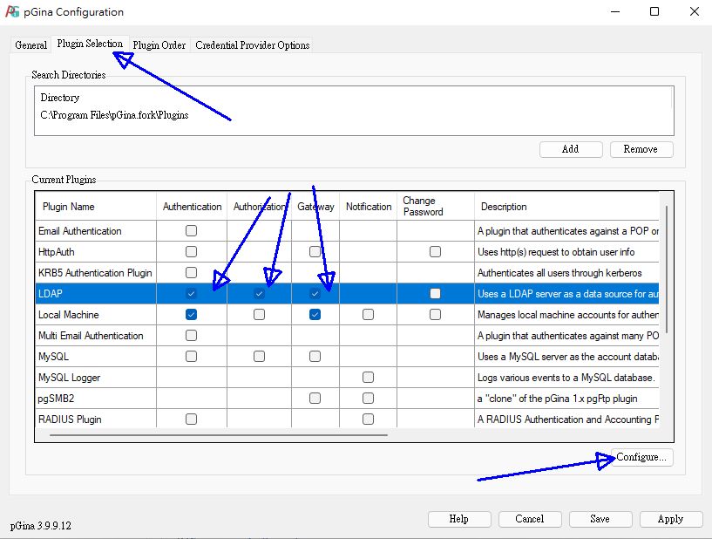Enable Gateway for pgSMB2 plugin
This screenshot has width=712, height=539.
315,399
